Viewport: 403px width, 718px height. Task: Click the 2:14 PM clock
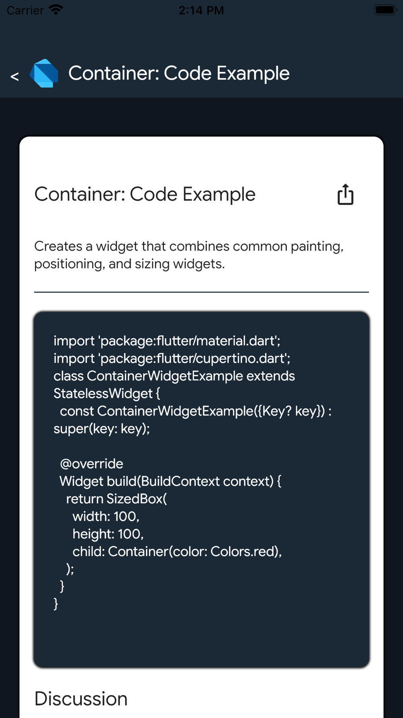(x=201, y=10)
